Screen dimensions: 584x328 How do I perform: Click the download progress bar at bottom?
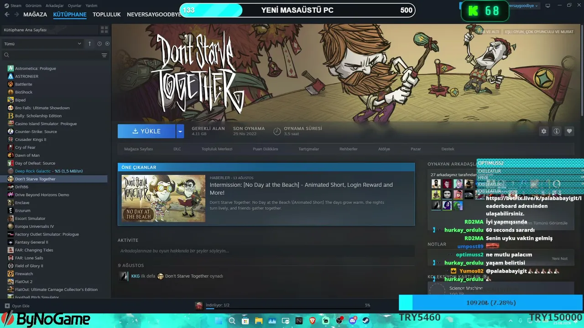288,309
